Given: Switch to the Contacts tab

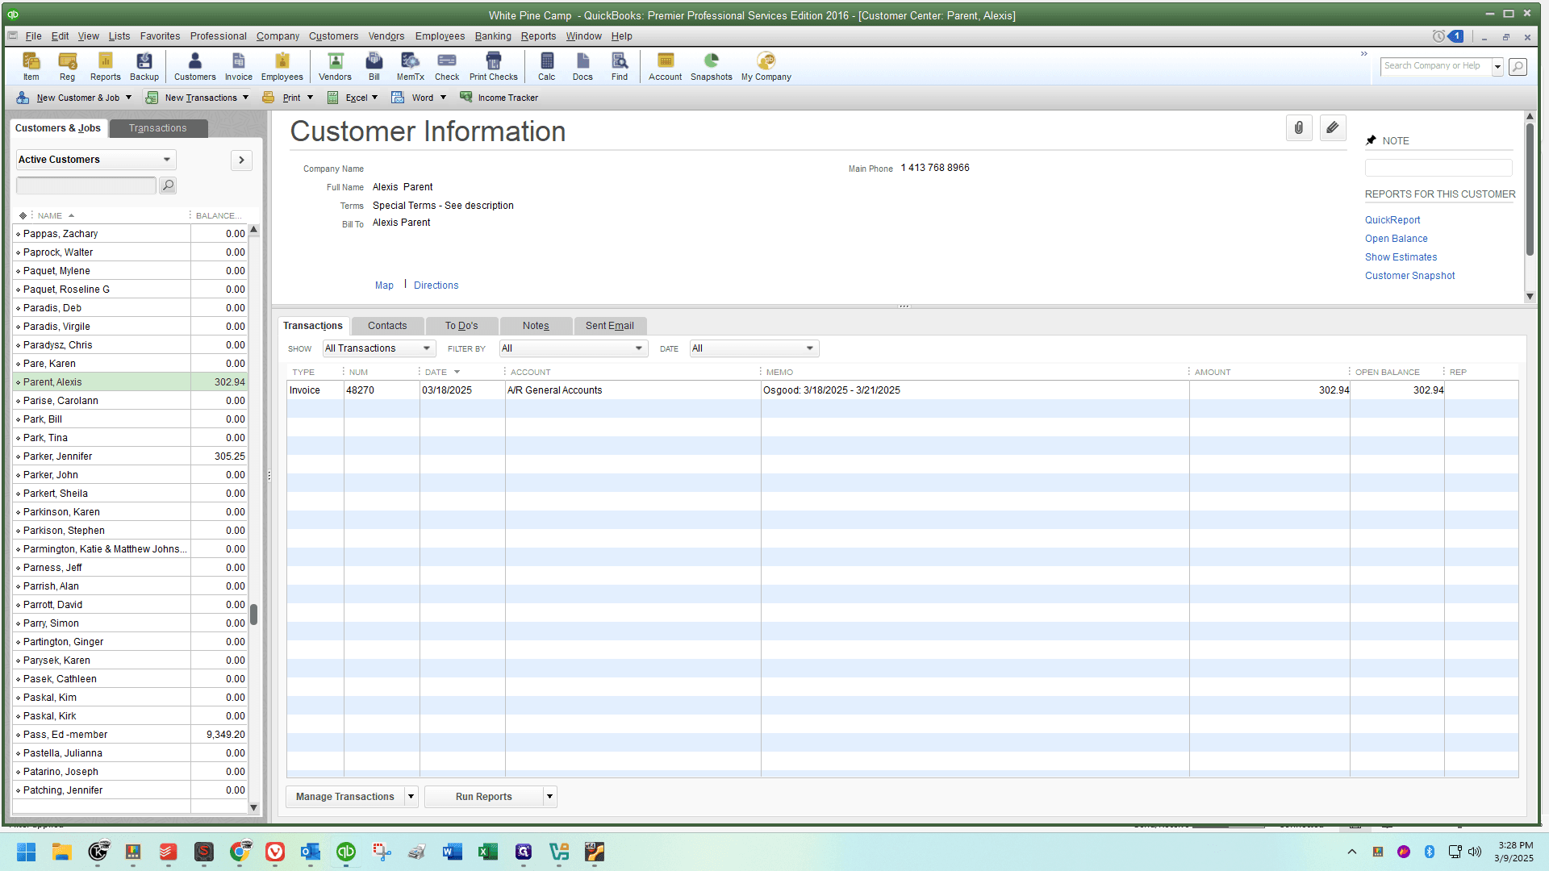Looking at the screenshot, I should coord(387,326).
